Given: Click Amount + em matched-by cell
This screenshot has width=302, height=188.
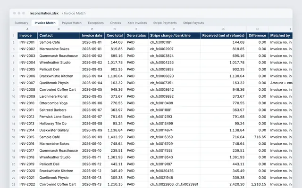Looking at the screenshot, I should coord(280,83).
